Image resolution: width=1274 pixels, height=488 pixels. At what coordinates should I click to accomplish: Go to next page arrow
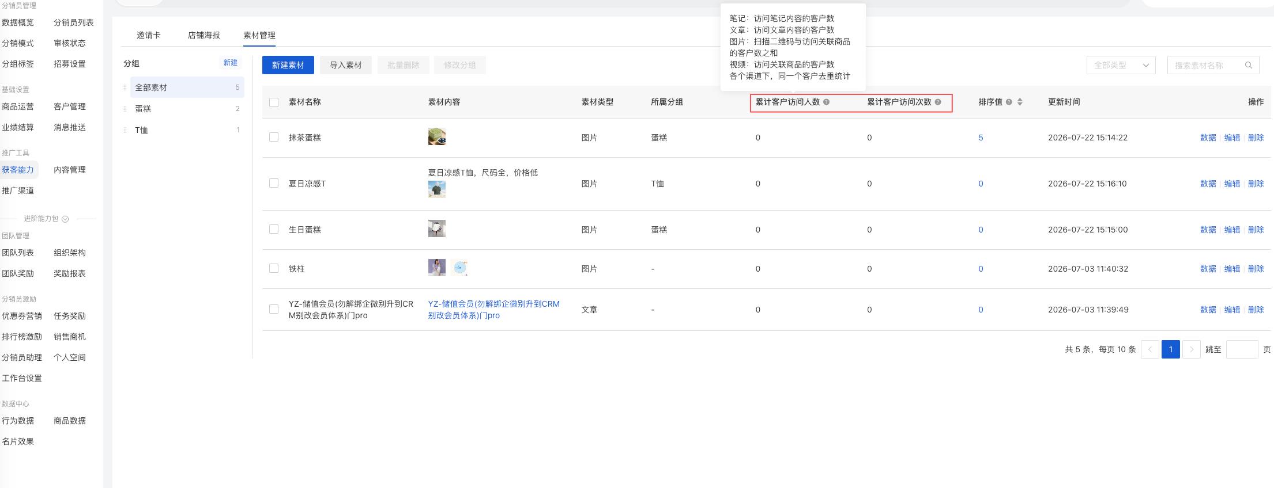click(x=1192, y=349)
